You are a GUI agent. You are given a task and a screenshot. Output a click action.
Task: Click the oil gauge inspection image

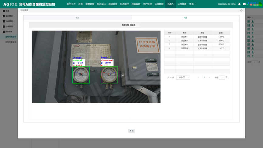(x=96, y=67)
